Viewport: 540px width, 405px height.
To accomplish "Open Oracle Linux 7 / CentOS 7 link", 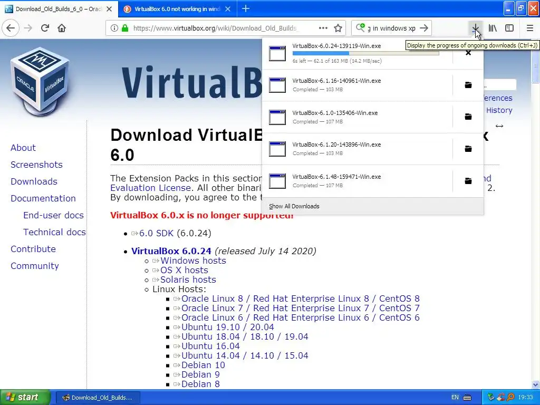I will pos(300,308).
